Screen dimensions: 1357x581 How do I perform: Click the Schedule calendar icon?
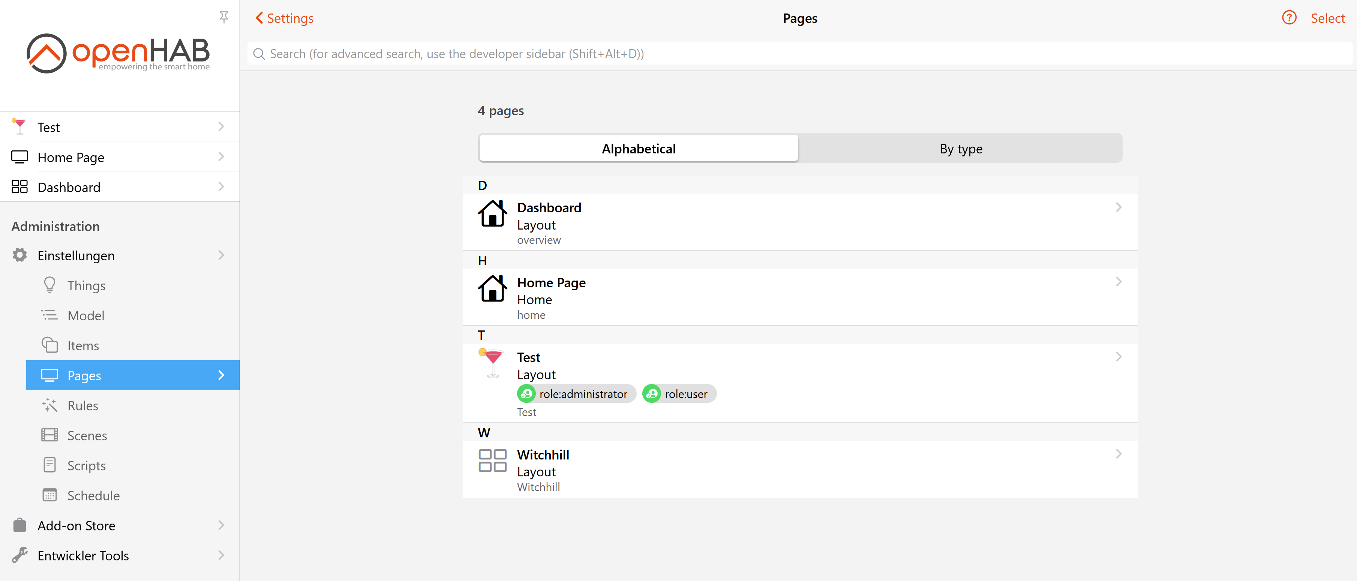pos(49,495)
